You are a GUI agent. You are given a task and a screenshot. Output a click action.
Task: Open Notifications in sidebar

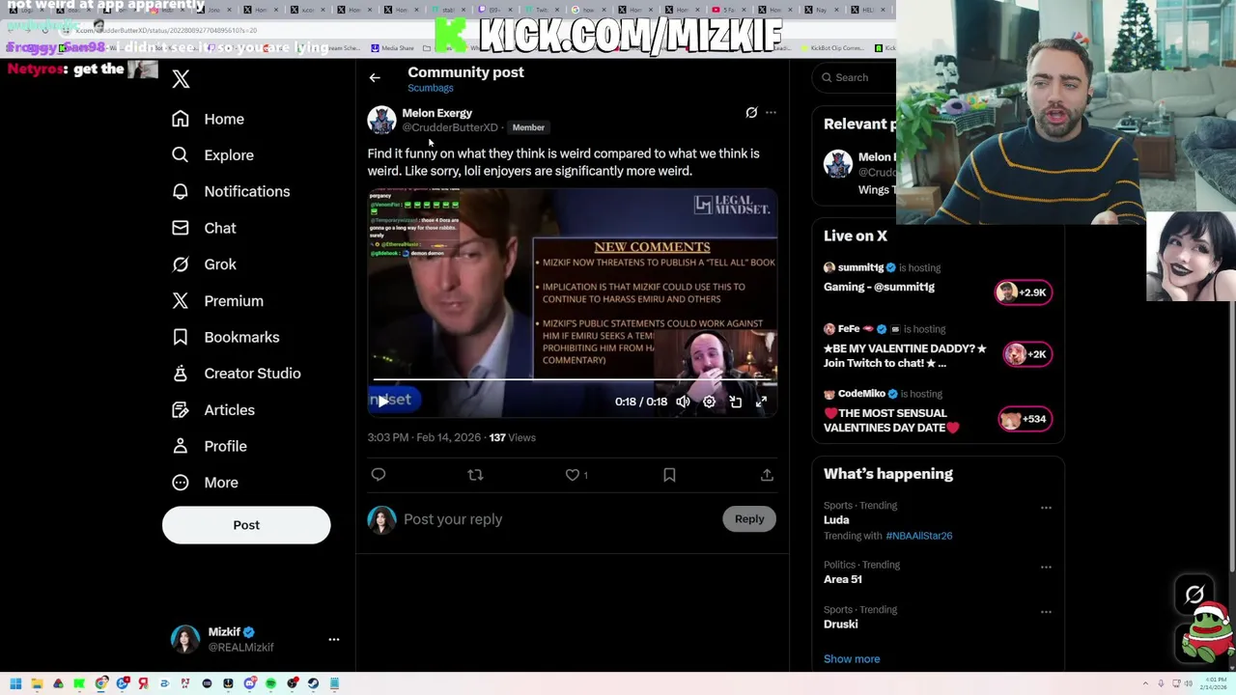230,191
